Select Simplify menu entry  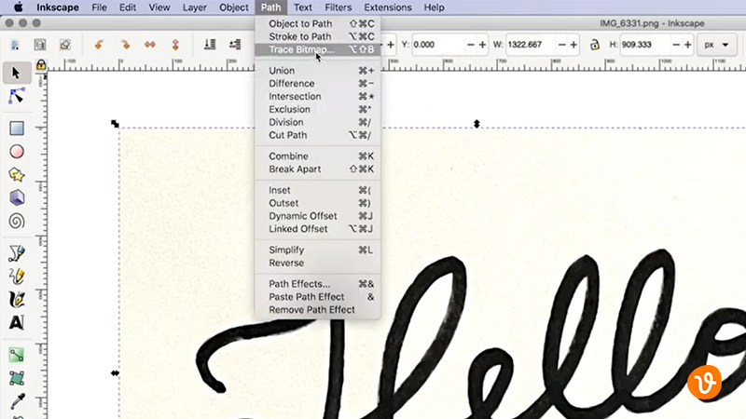(317, 250)
